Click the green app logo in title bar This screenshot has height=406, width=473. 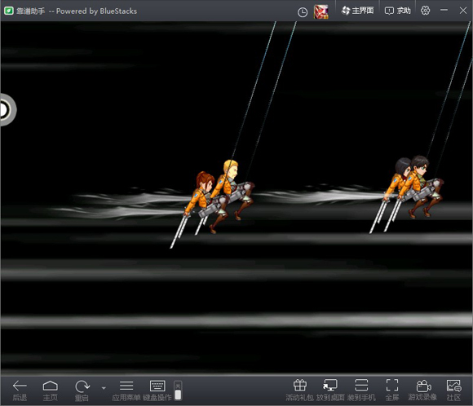pos(8,11)
